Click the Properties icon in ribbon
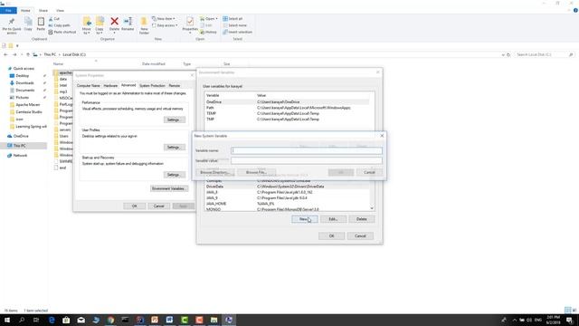Viewport: 579px width, 326px height. pos(190,22)
